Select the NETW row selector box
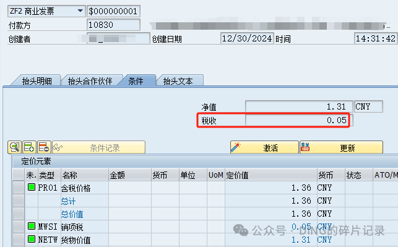Viewport: 398px width, 247px height. 19,240
